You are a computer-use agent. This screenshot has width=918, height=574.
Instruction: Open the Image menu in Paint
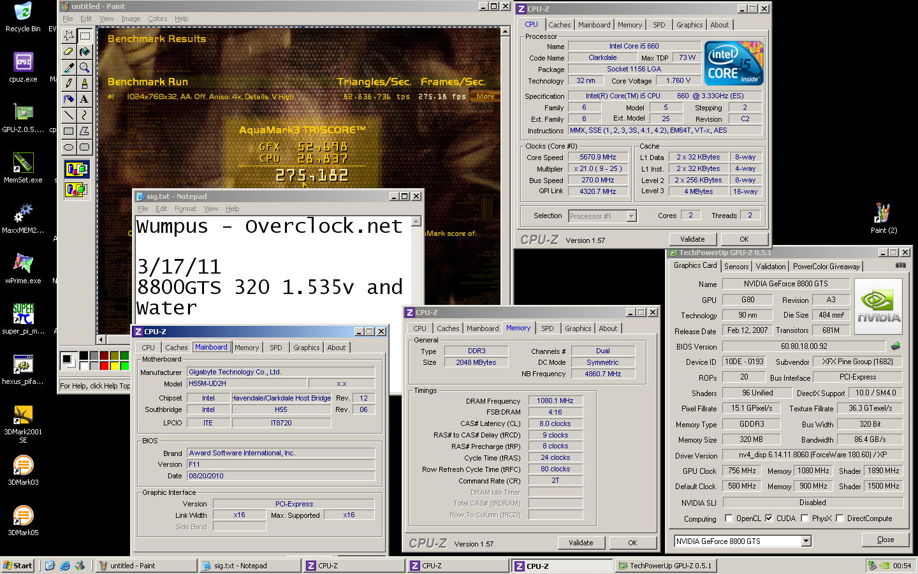(131, 18)
